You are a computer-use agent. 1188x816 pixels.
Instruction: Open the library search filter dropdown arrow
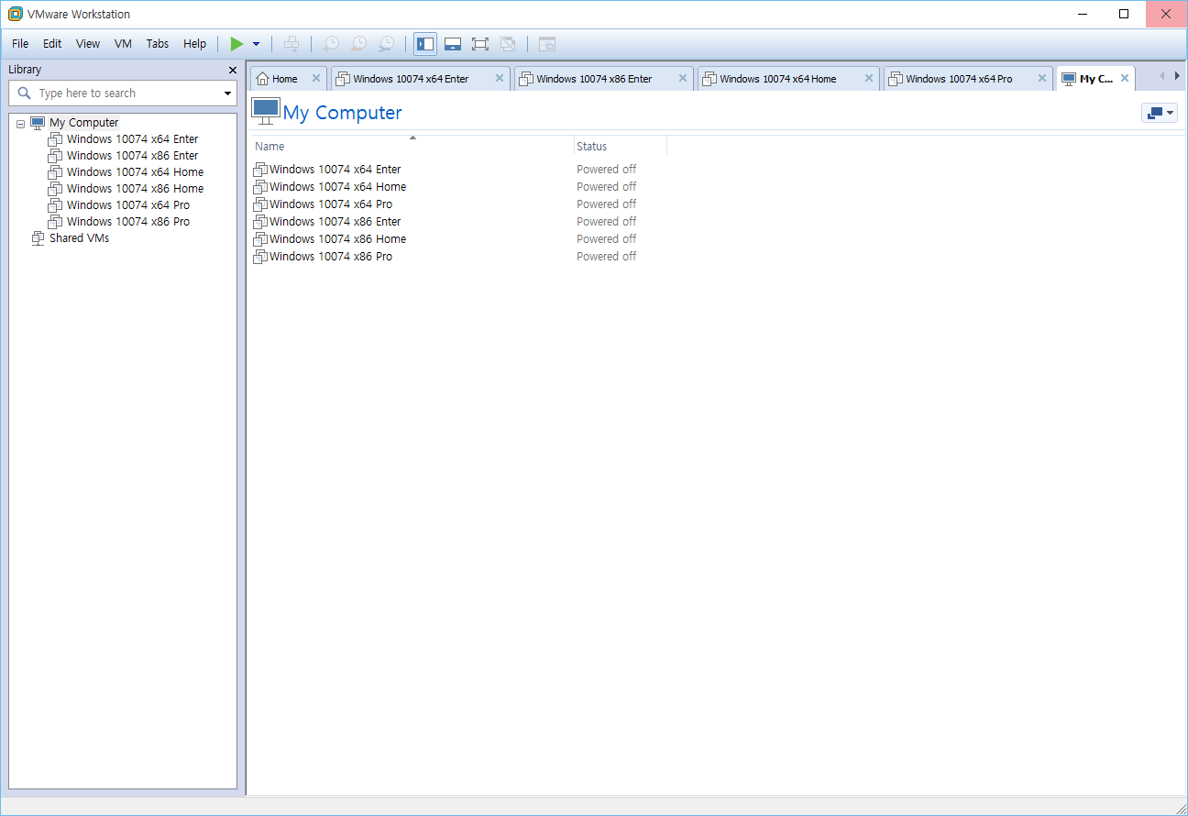click(227, 94)
